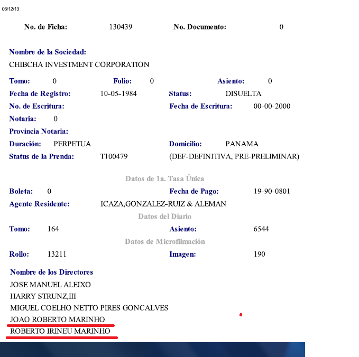The width and height of the screenshot is (359, 357).
Task: Click the Datos de Microfilmación heading
Action: coord(164,241)
